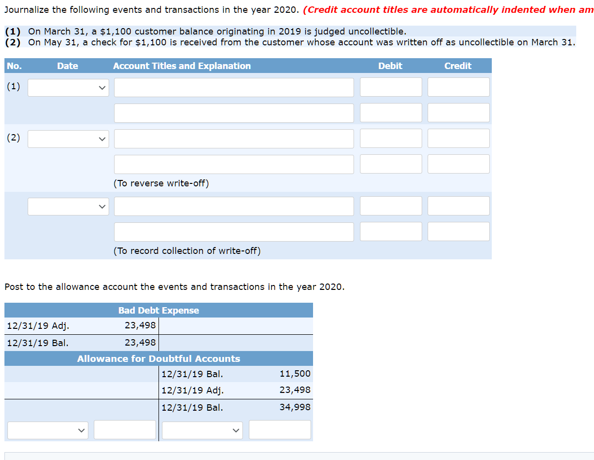Click the Credit amount box for entry (1)

click(458, 87)
